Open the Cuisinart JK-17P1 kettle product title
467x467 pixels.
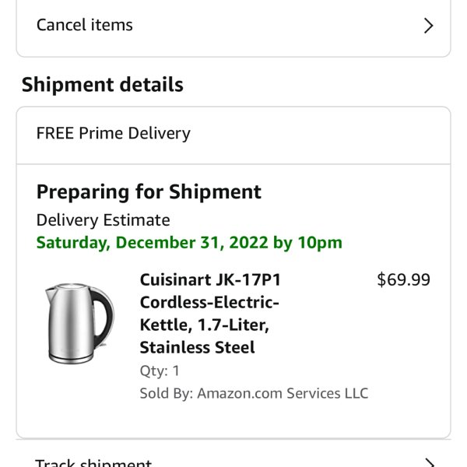pos(210,314)
